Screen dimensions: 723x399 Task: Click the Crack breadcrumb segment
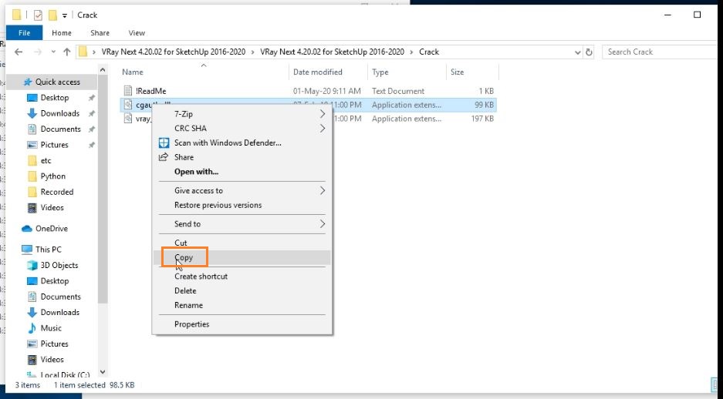click(429, 52)
